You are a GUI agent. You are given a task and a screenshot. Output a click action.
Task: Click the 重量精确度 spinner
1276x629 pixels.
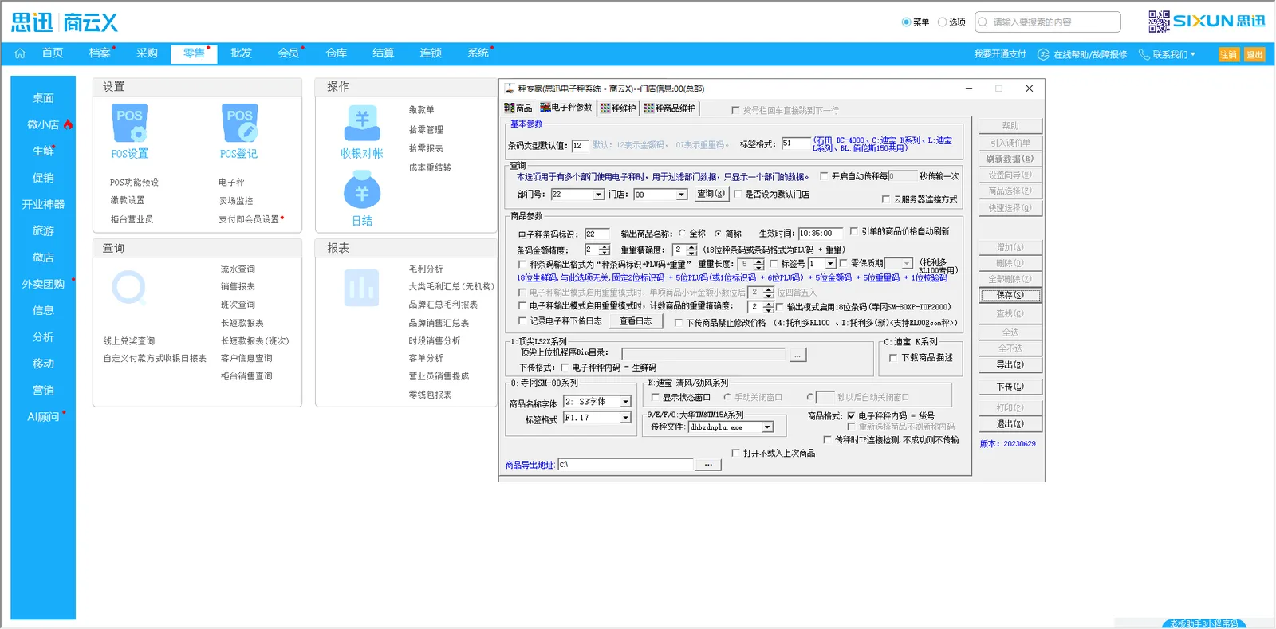[x=691, y=250]
